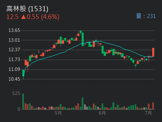Click the 13.01 price axis label
162x122 pixels.
14,40
